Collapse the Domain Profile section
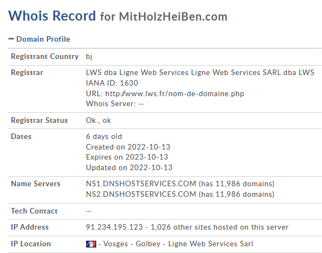322x253 pixels. point(11,38)
